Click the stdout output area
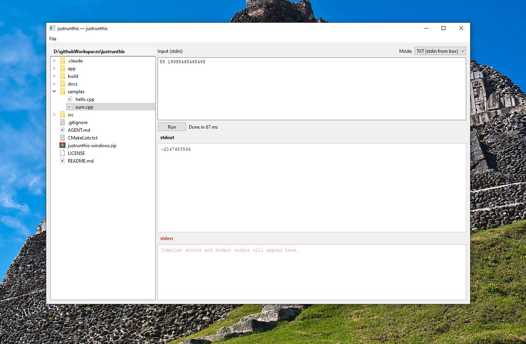The width and height of the screenshot is (526, 344). pos(312,188)
